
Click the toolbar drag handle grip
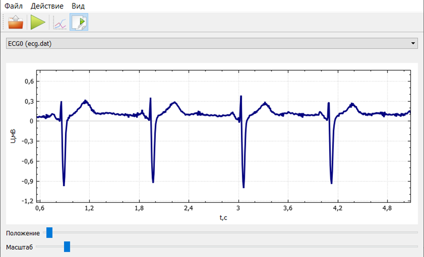3,22
